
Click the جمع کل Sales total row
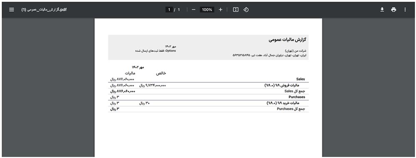pos(208,91)
